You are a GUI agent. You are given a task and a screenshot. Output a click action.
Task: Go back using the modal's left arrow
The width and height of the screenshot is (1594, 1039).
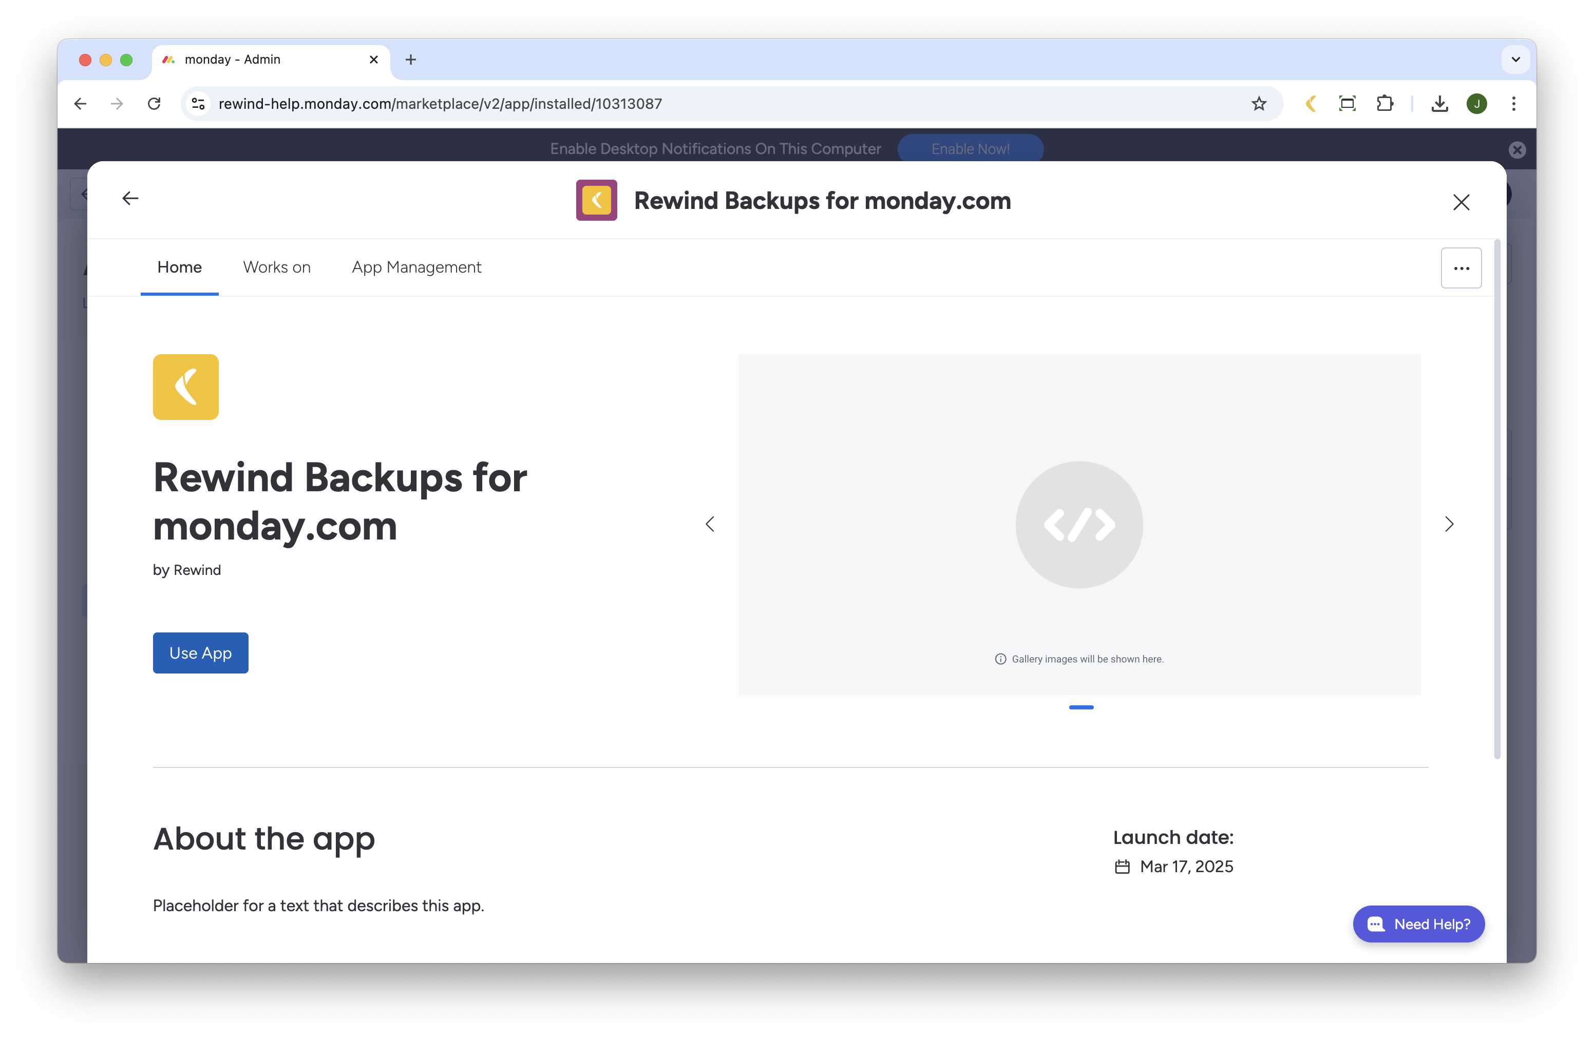click(x=130, y=198)
